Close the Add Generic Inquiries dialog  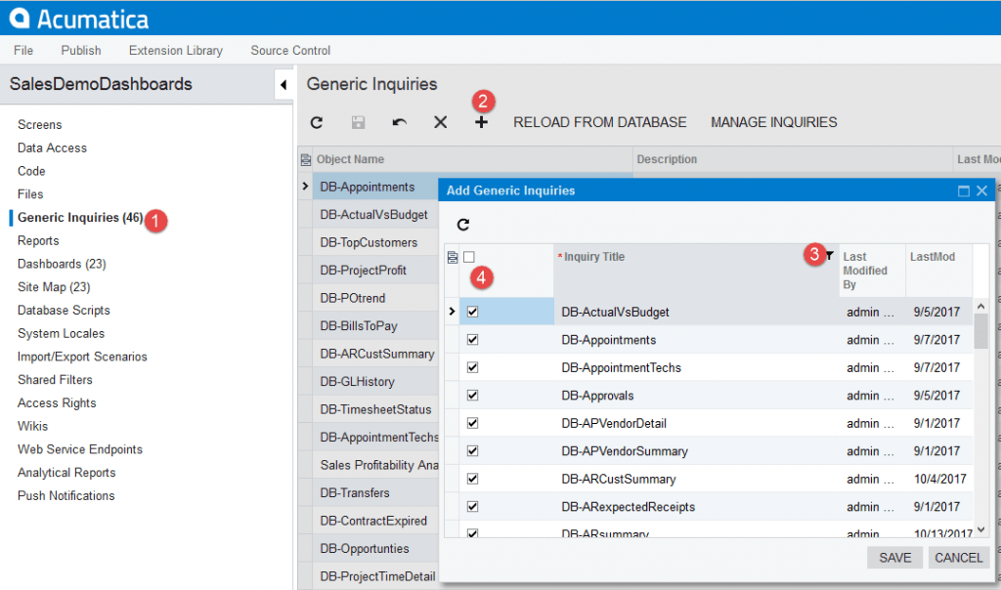[981, 190]
